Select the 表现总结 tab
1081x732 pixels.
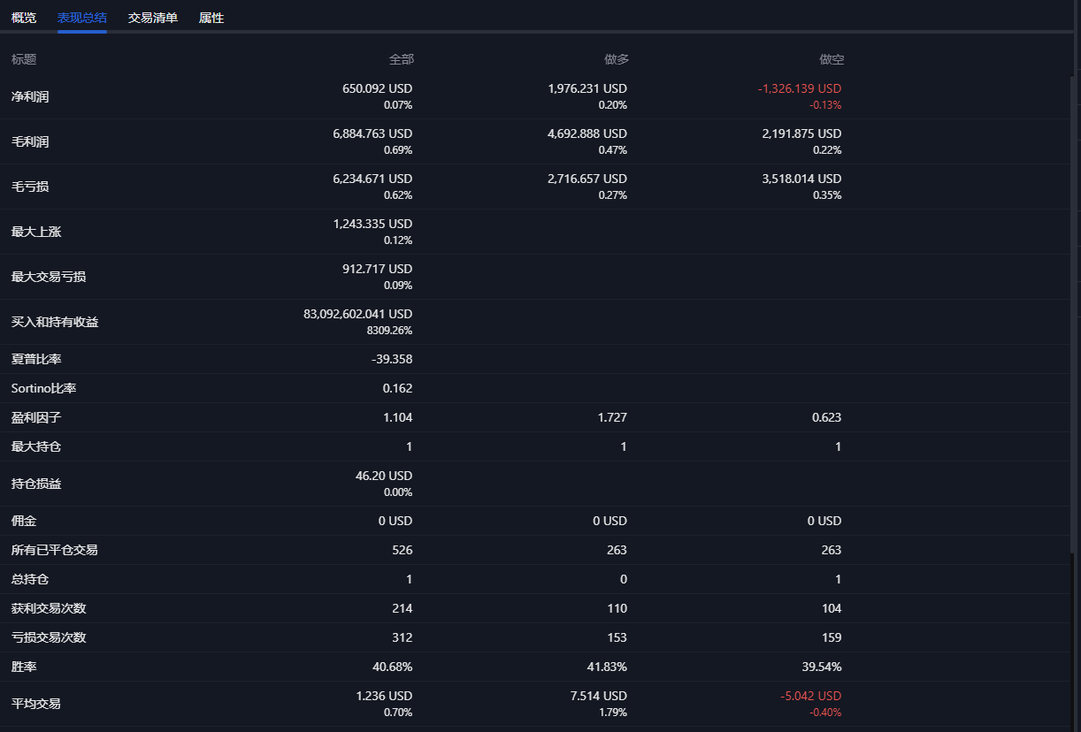point(82,18)
